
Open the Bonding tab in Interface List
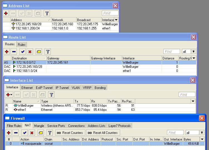[100, 88]
